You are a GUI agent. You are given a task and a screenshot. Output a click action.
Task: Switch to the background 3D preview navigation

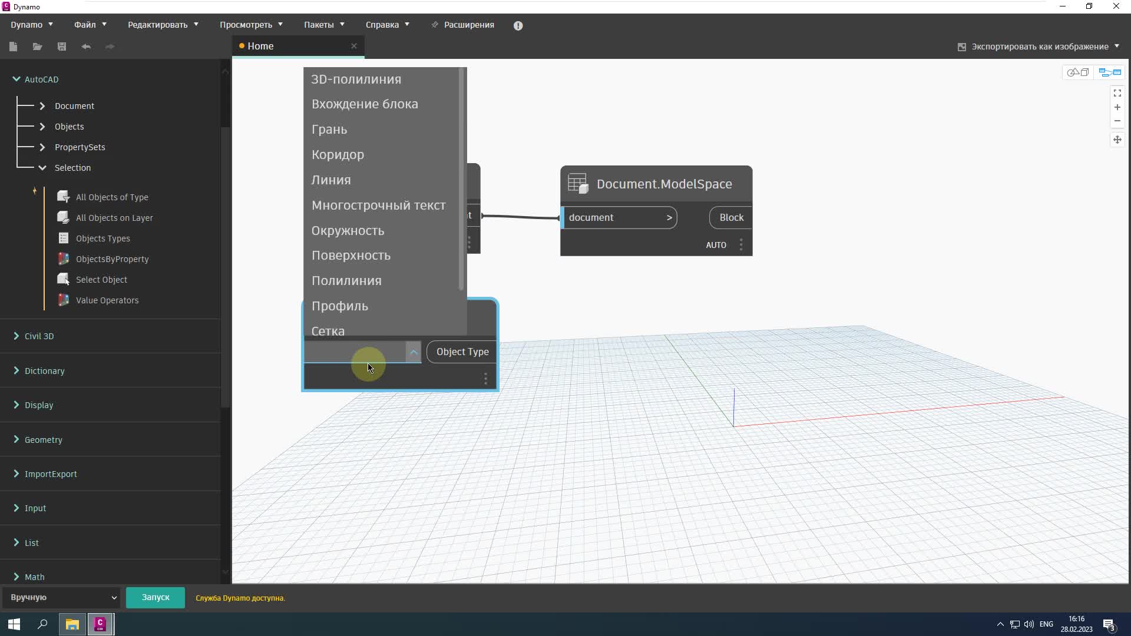point(1078,72)
